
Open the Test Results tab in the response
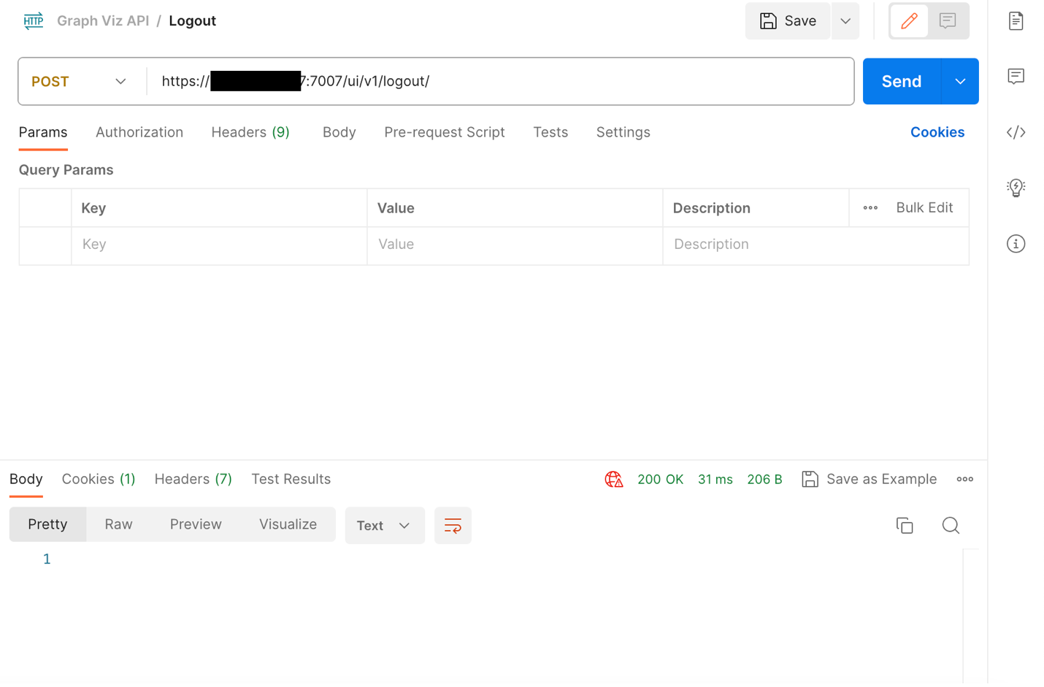point(291,479)
